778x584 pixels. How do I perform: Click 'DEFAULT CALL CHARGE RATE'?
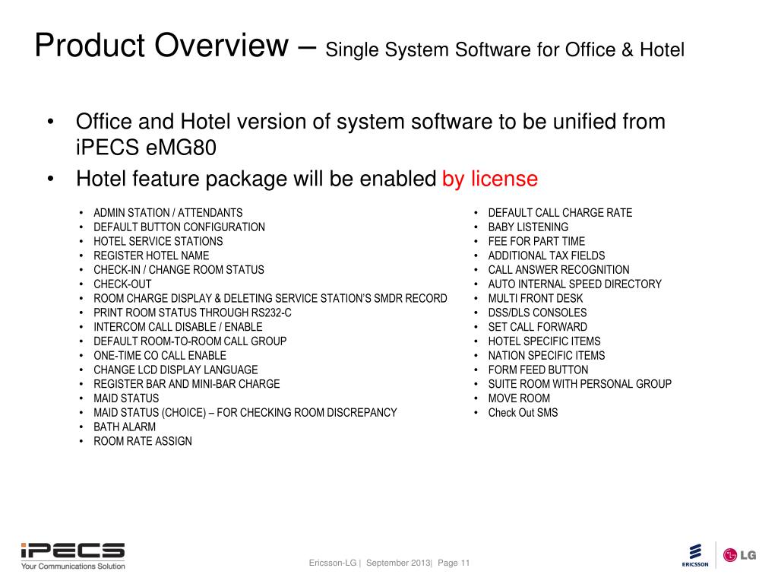coord(560,213)
